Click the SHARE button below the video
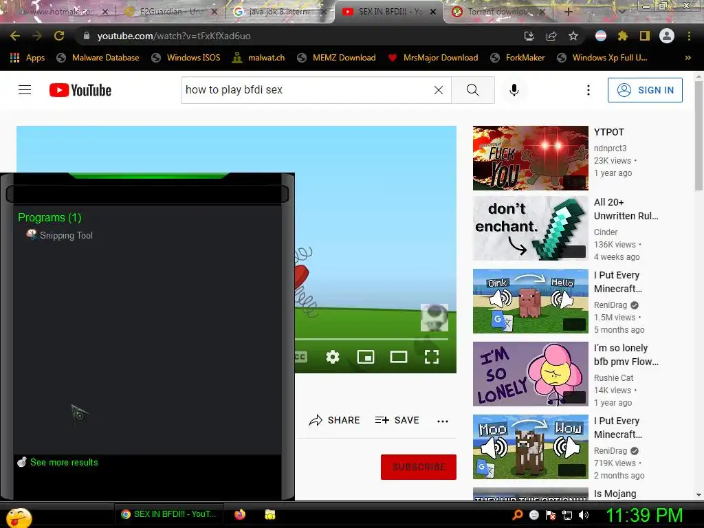The image size is (704, 528). point(335,420)
